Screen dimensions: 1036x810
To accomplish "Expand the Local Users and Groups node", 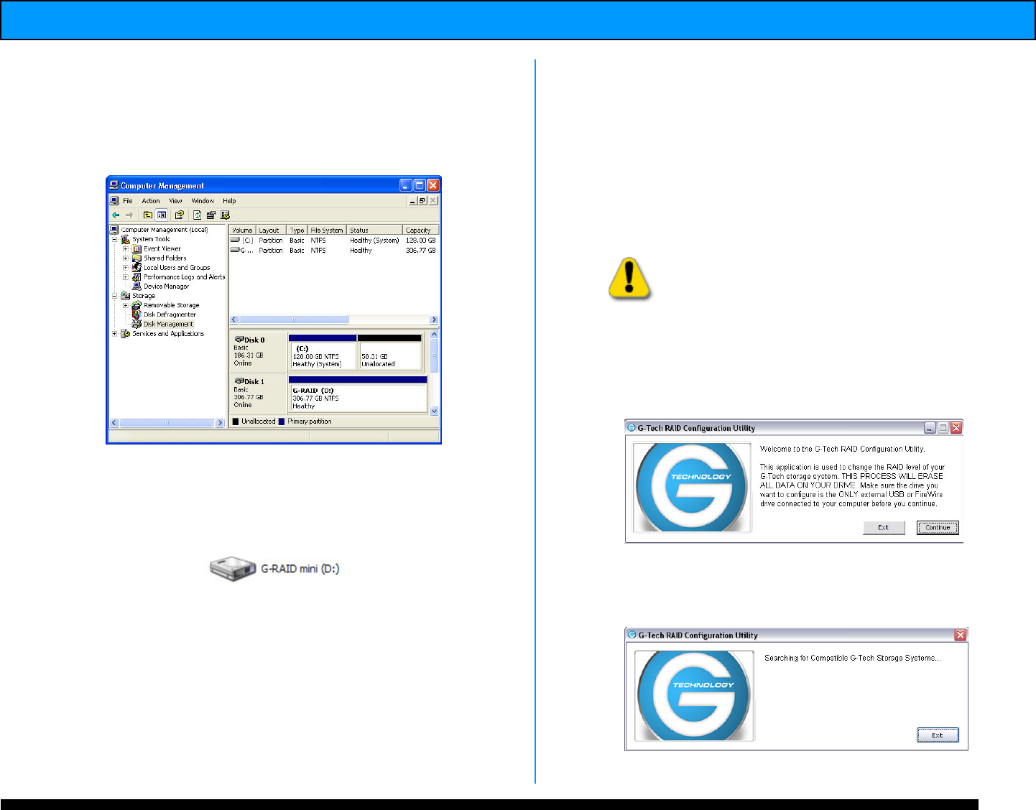I will pyautogui.click(x=126, y=267).
